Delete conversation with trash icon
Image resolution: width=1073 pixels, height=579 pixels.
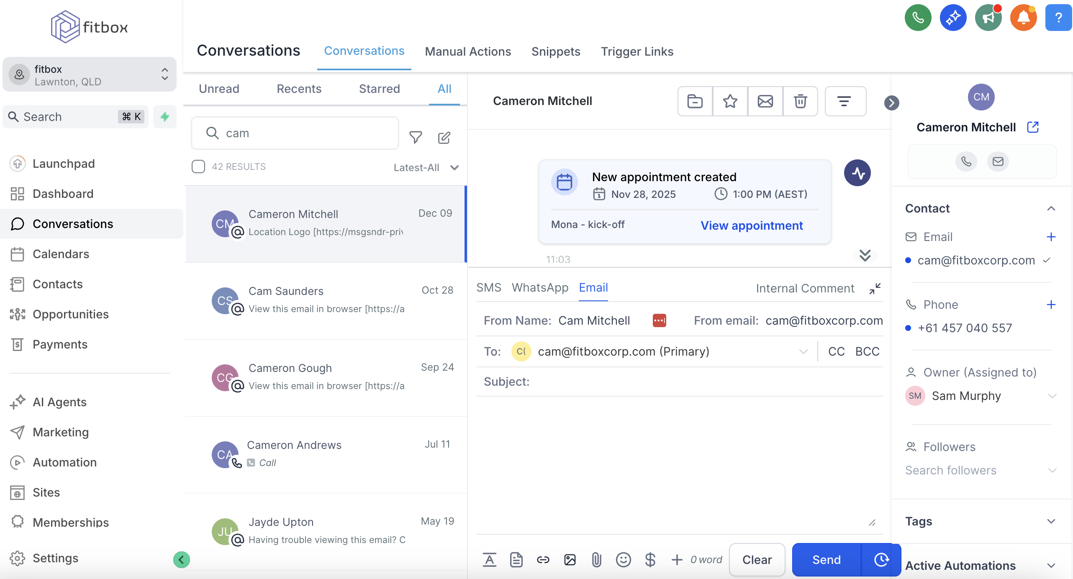coord(801,101)
